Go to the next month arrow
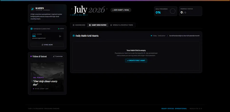230x112 pixels. (107, 9)
